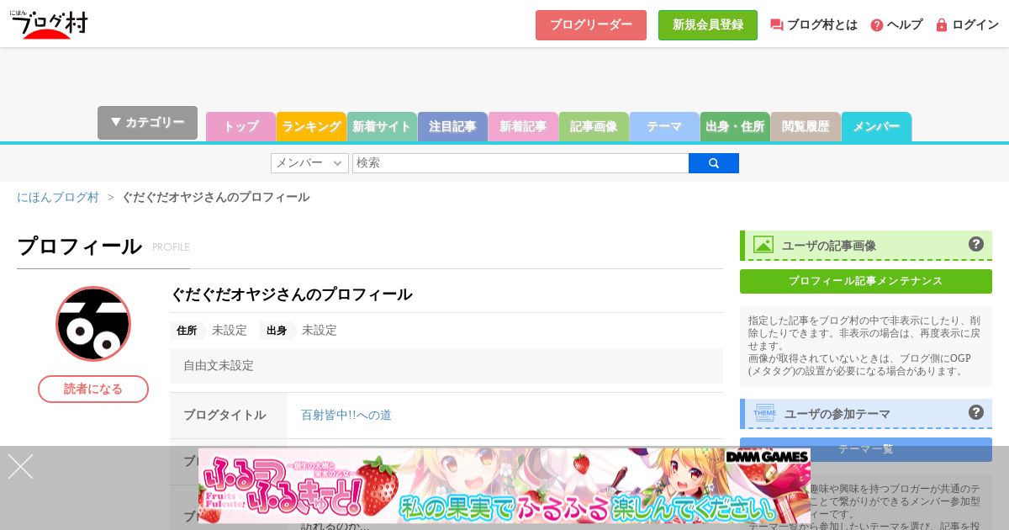
Task: Click the ブログリーダー button
Action: 591,25
